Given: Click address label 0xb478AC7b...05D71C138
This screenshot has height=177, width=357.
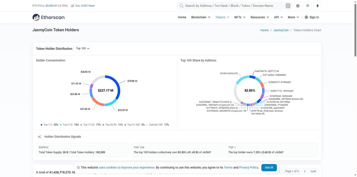Looking at the screenshot, I should (x=267, y=71).
